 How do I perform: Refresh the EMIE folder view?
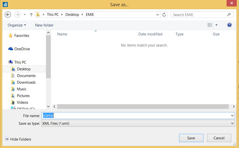pos(164,15)
